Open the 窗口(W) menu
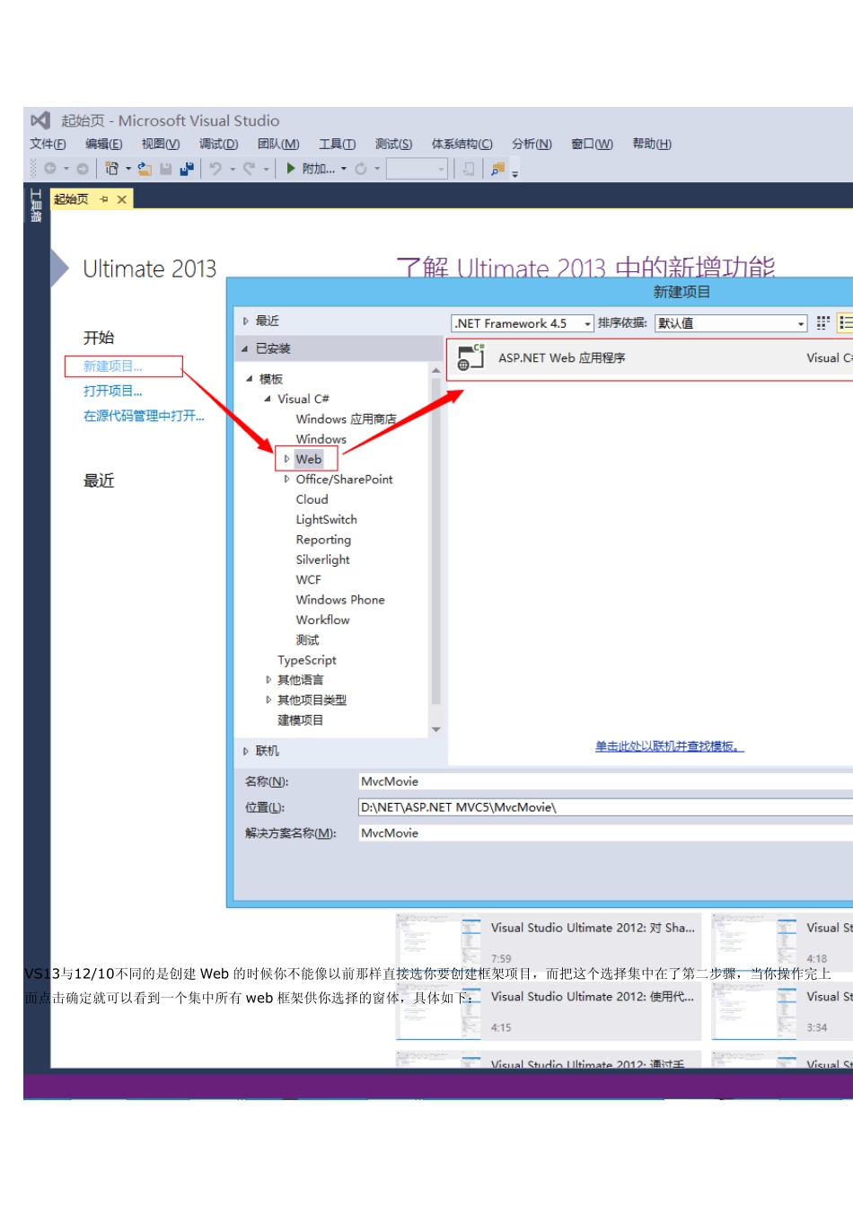 (x=593, y=144)
